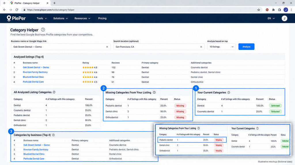The height and width of the screenshot is (165, 295).
Task: Click the PlePer logo in header
Action: [x=16, y=18]
